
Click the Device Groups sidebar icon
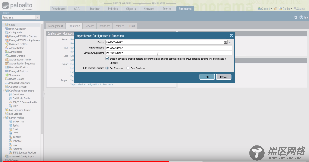[x=7, y=79]
